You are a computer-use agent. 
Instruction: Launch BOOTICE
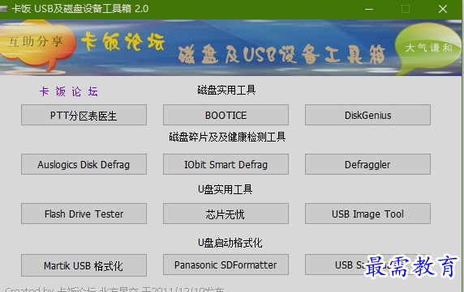pos(226,115)
